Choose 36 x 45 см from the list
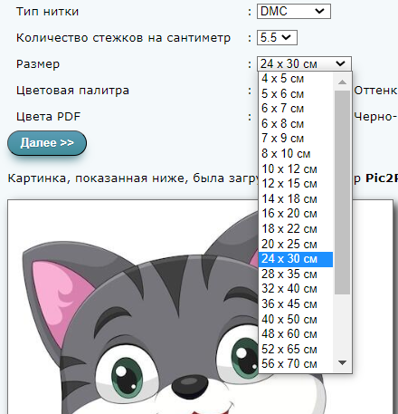 point(296,303)
